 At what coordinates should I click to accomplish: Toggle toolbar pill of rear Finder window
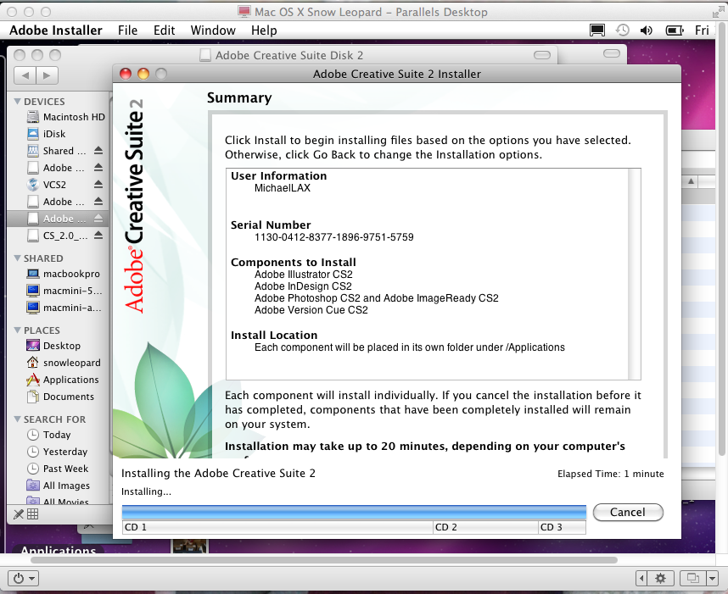pyautogui.click(x=612, y=53)
